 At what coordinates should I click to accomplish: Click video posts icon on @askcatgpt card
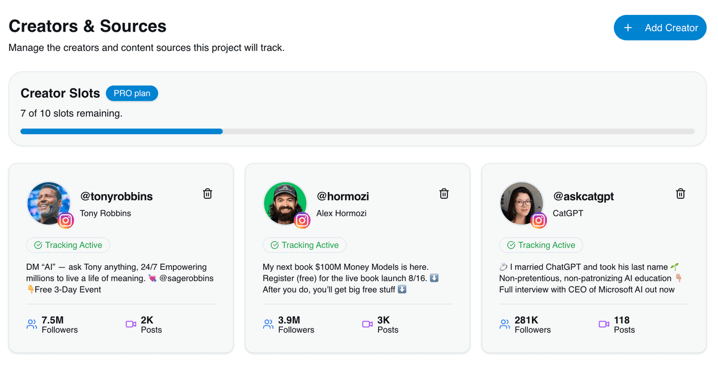[x=604, y=324]
